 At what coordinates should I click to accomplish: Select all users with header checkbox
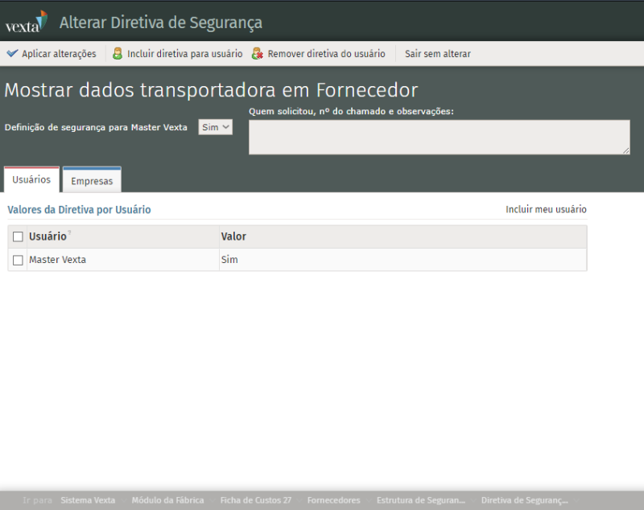click(18, 236)
